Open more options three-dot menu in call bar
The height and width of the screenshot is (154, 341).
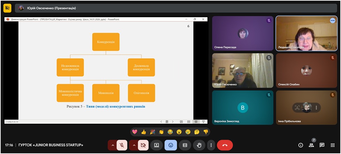211,145
